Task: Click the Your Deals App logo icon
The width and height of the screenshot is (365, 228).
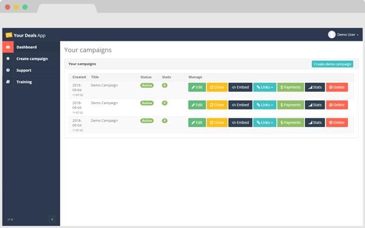Action: pos(9,35)
